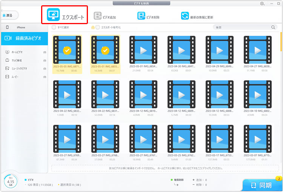283x192 pixels.
Task: Select video 2023-04-10 IMG_6802 thumbnail
Action: (x=258, y=94)
